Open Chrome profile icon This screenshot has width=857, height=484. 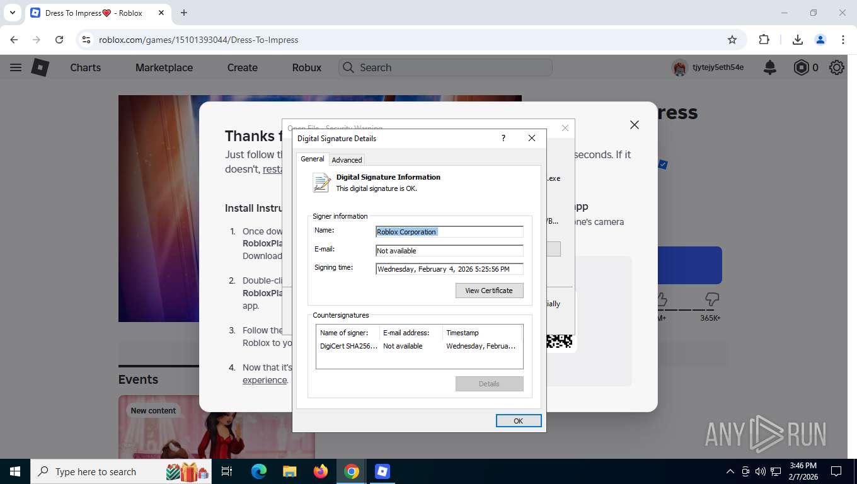click(x=820, y=40)
